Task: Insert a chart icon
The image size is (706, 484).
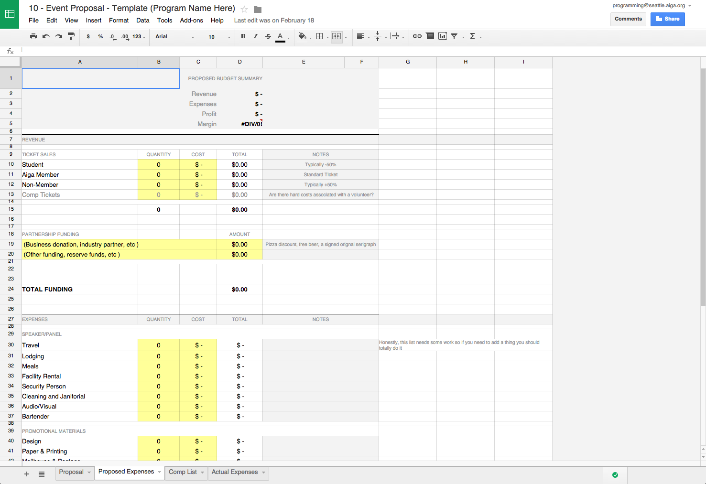Action: tap(443, 36)
